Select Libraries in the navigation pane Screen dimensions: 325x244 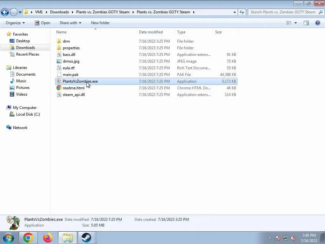coord(20,68)
